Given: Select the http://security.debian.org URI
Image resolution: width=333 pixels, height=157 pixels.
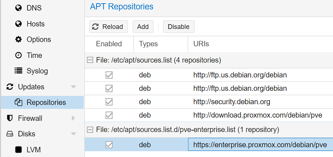Looking at the screenshot, I should point(232,102).
